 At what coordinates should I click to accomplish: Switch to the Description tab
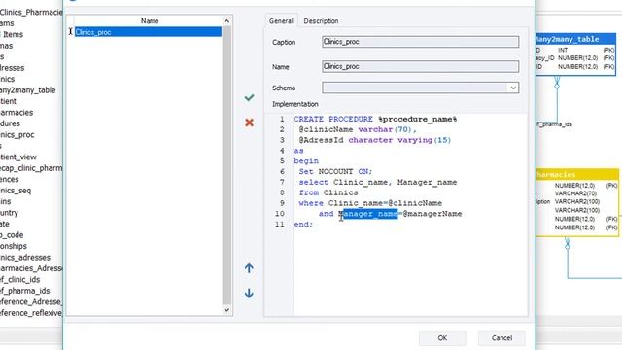[321, 21]
